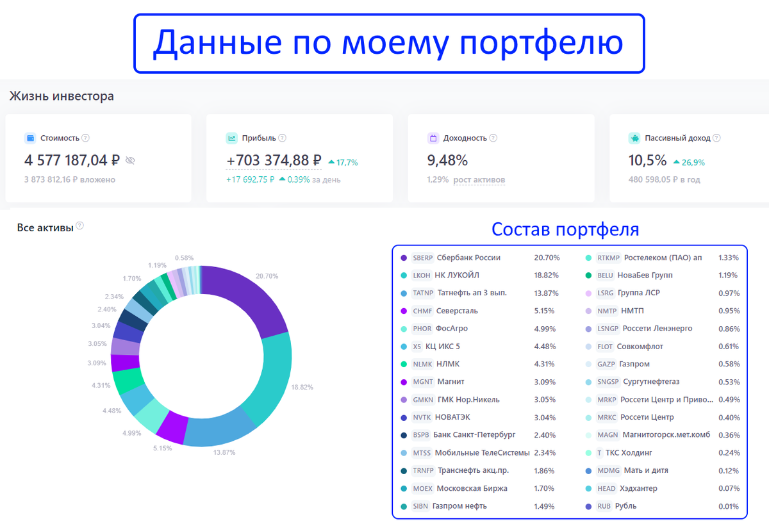Click the wallet icon beside Стоимость
This screenshot has height=526, width=769.
(30, 138)
